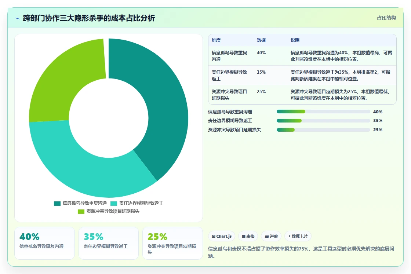Click the 35% value beside progress bar

[x=378, y=121]
